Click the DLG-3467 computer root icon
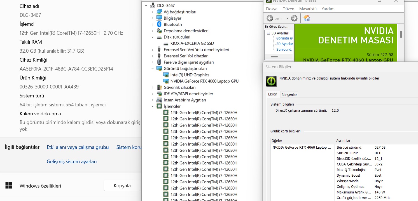The width and height of the screenshot is (418, 201). 153,5
